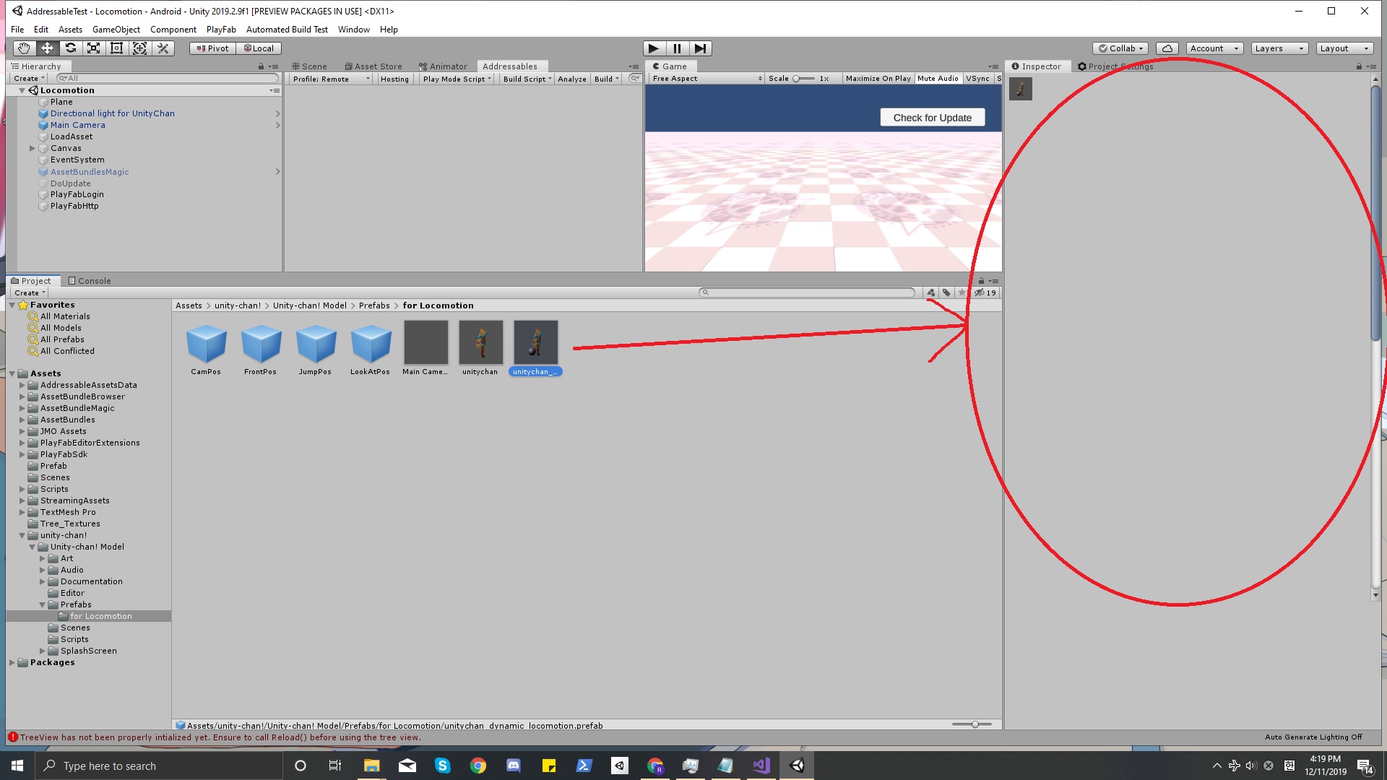
Task: Click search by type icon in Project
Action: (x=931, y=292)
